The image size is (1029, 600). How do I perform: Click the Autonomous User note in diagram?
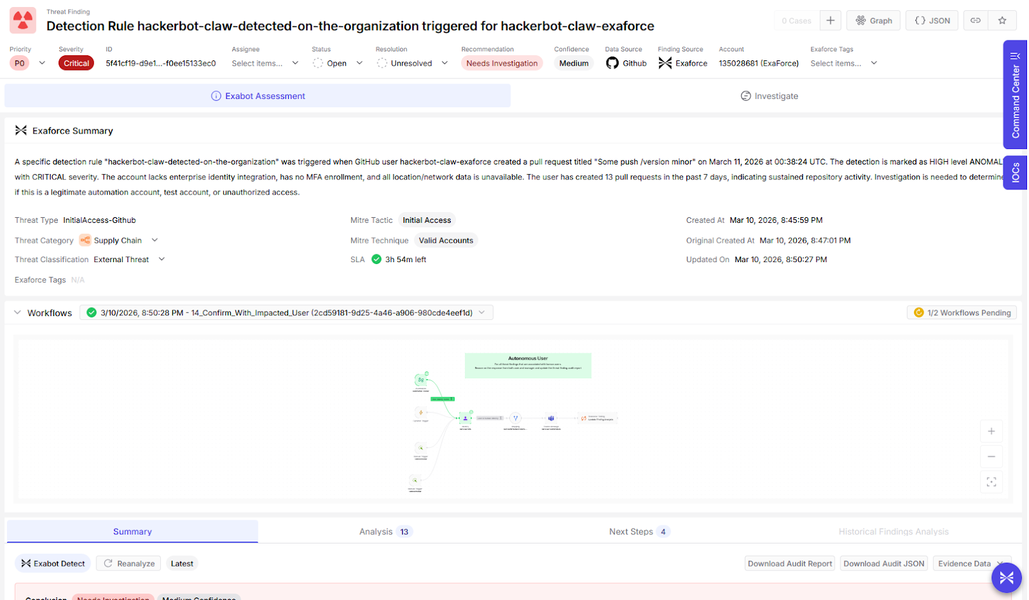point(528,365)
